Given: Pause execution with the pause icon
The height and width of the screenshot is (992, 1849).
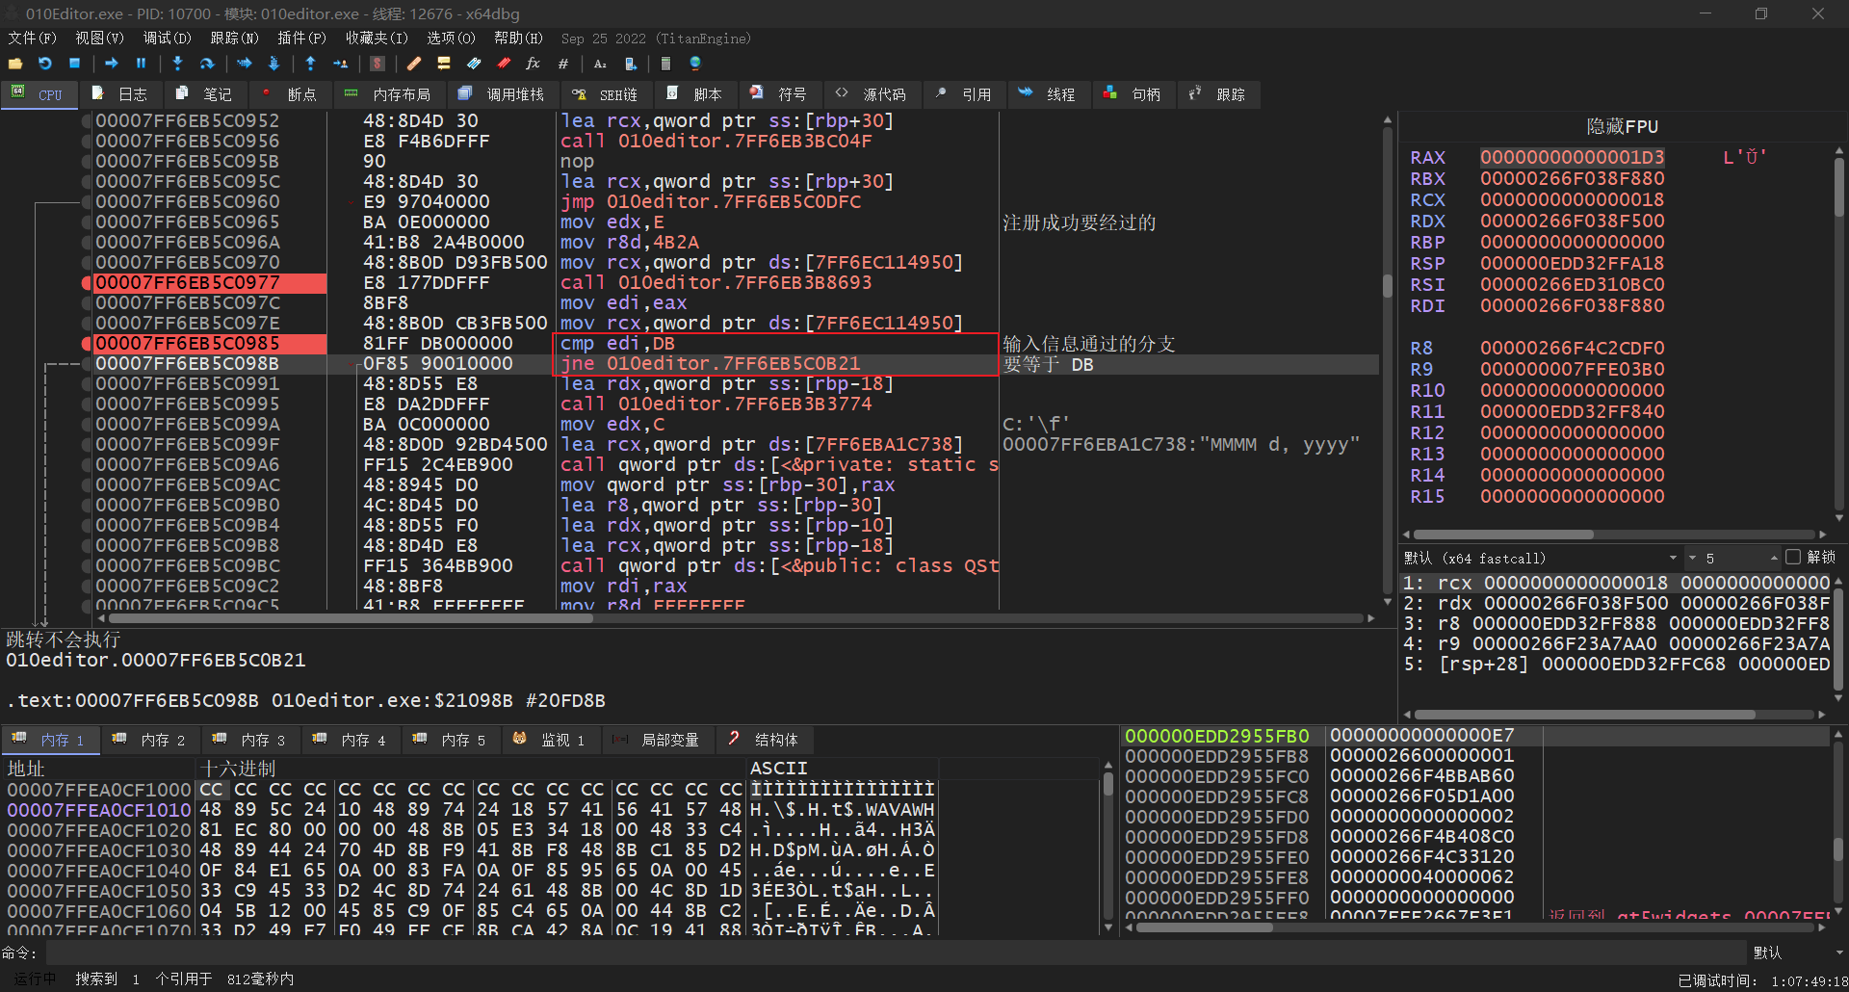Looking at the screenshot, I should 141,64.
